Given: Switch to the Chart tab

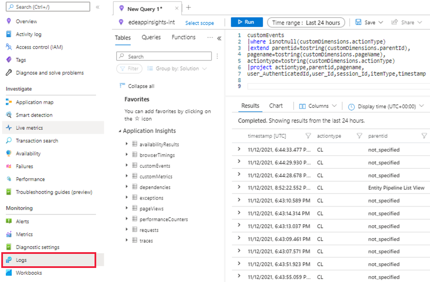Looking at the screenshot, I should pyautogui.click(x=276, y=106).
